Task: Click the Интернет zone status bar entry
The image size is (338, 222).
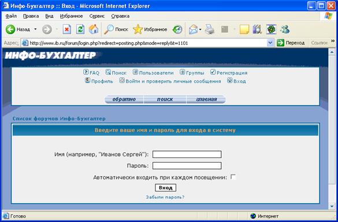Action: coord(265,216)
